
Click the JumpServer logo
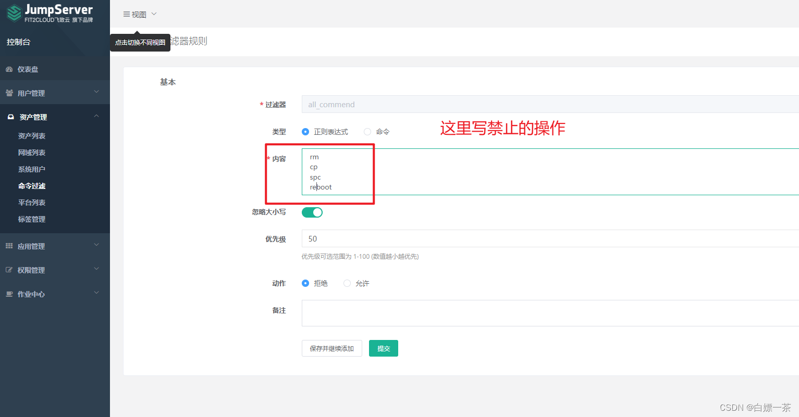50,14
